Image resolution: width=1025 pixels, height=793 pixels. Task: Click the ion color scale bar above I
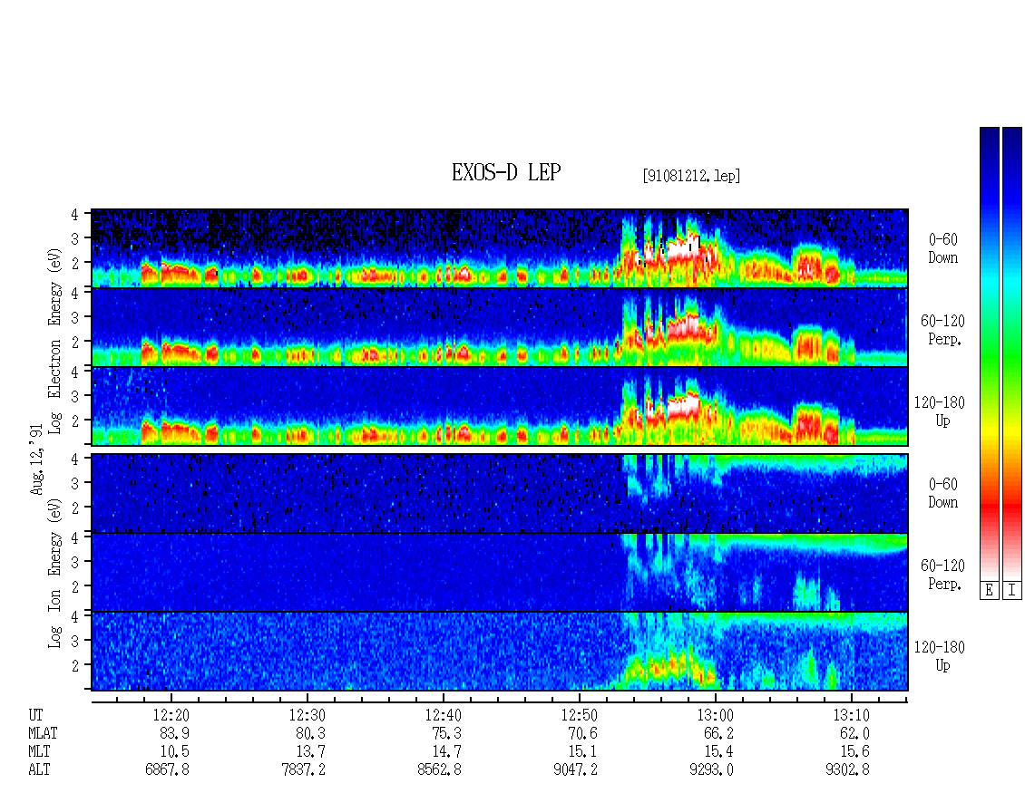tap(1012, 353)
